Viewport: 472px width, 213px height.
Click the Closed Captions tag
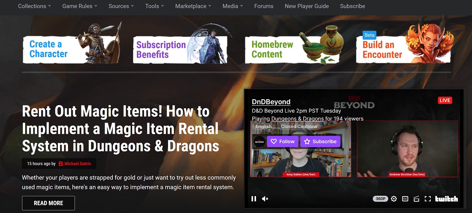pyautogui.click(x=299, y=127)
